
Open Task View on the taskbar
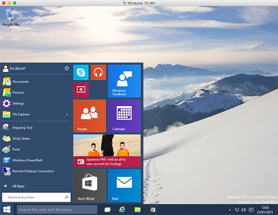tap(107, 210)
